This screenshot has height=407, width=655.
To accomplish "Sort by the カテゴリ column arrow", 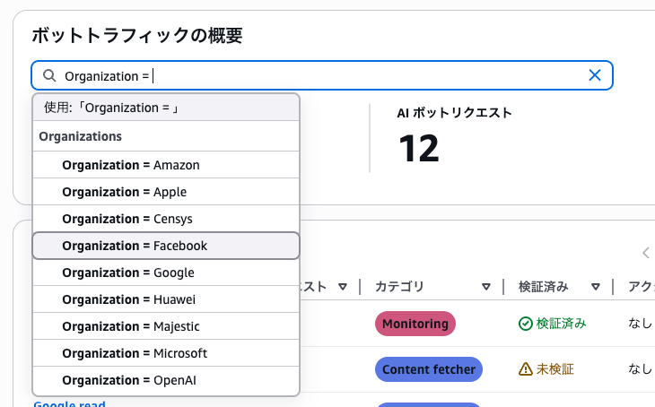I will point(485,287).
